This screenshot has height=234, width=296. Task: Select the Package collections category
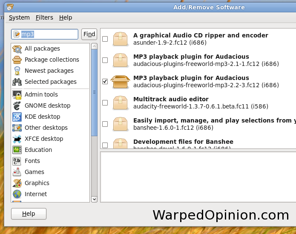[x=50, y=60]
